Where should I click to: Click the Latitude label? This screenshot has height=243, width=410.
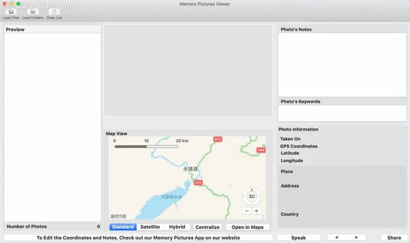coord(290,153)
